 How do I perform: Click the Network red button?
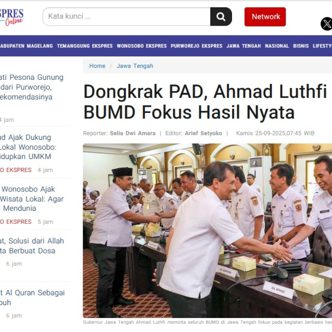coord(265,17)
